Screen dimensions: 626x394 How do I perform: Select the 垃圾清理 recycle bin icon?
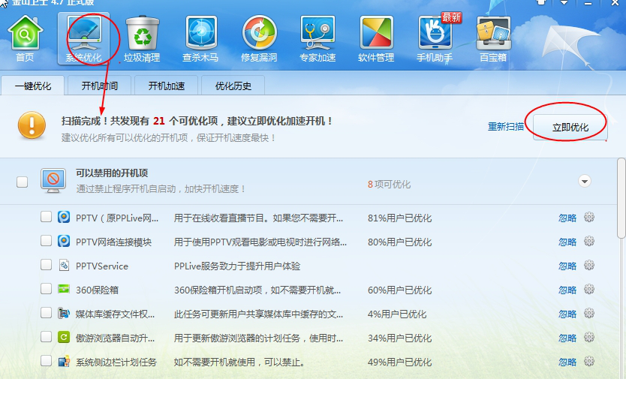[142, 38]
